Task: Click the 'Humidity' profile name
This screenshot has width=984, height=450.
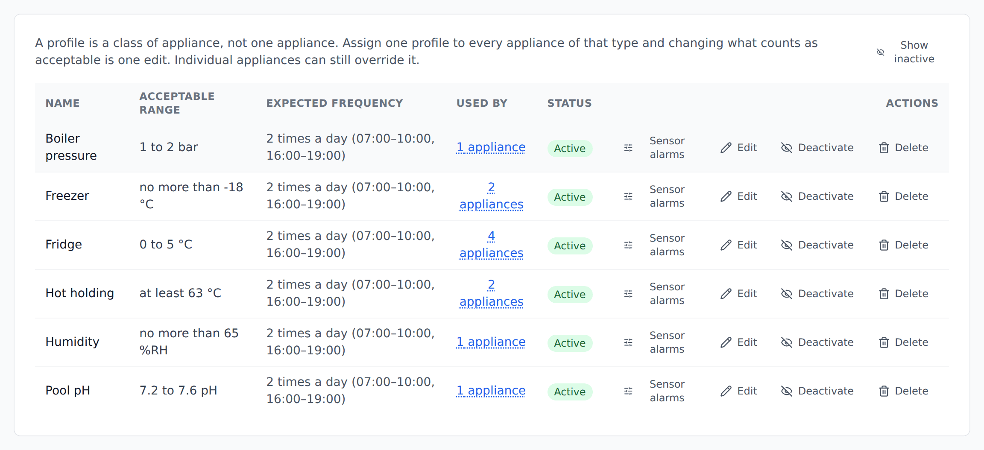Action: pyautogui.click(x=72, y=342)
